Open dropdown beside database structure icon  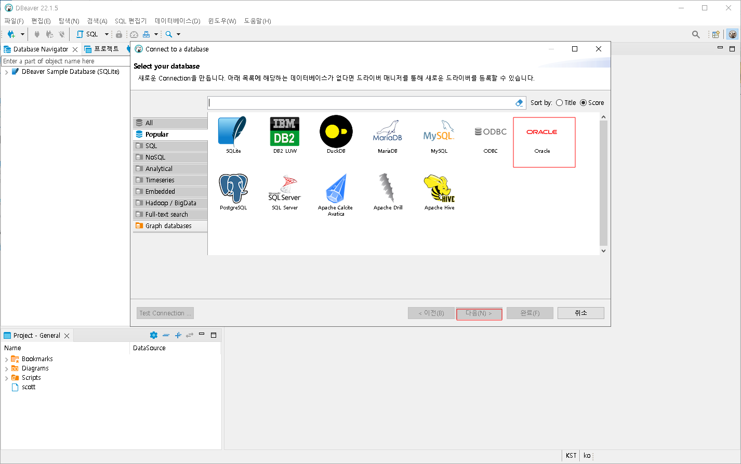[156, 34]
